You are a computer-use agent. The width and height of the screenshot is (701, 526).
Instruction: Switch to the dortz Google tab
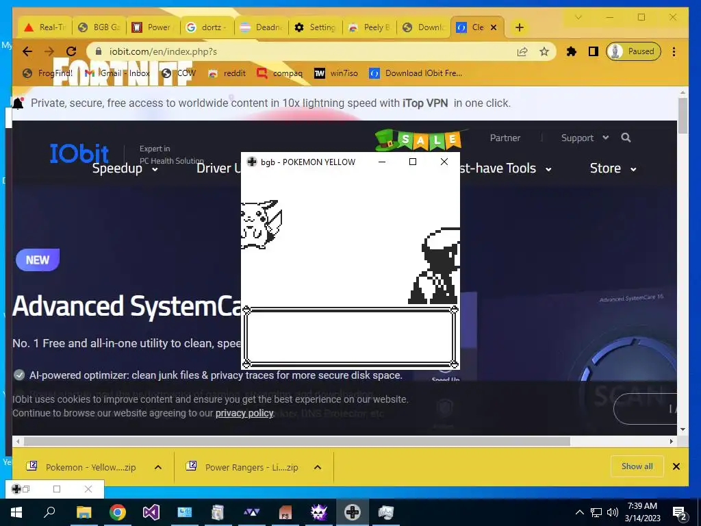207,27
